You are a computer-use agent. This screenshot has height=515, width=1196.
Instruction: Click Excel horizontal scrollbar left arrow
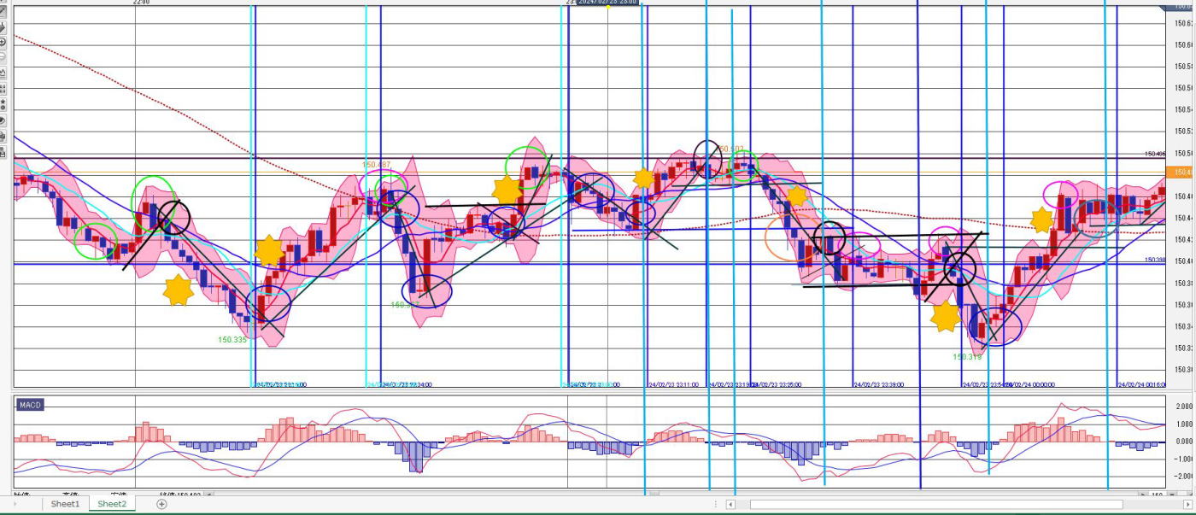(730, 504)
